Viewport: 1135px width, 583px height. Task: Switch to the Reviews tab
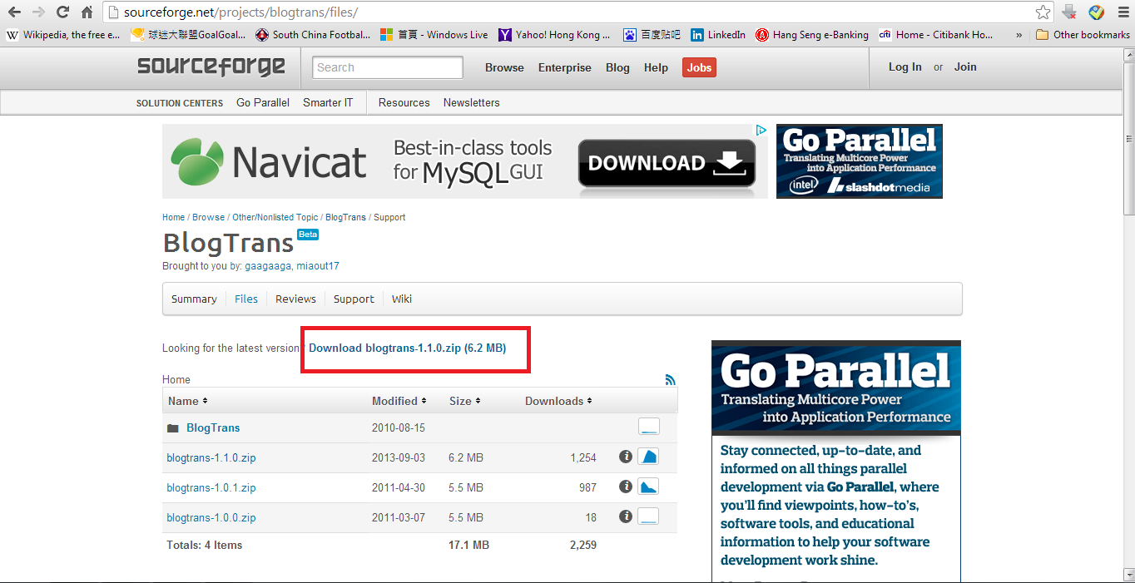coord(295,299)
